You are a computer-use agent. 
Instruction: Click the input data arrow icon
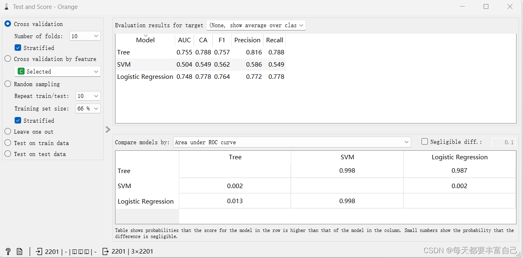pos(39,251)
